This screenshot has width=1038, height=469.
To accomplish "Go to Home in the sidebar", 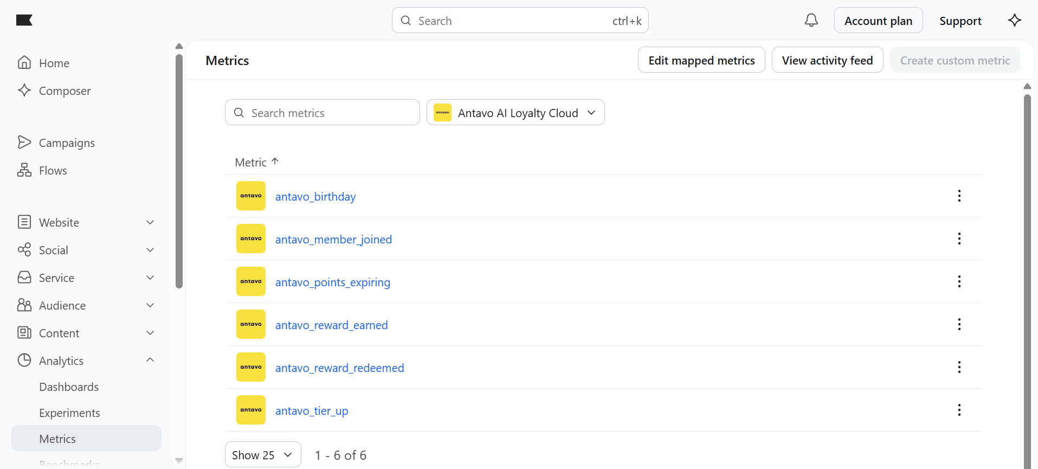I will point(54,63).
